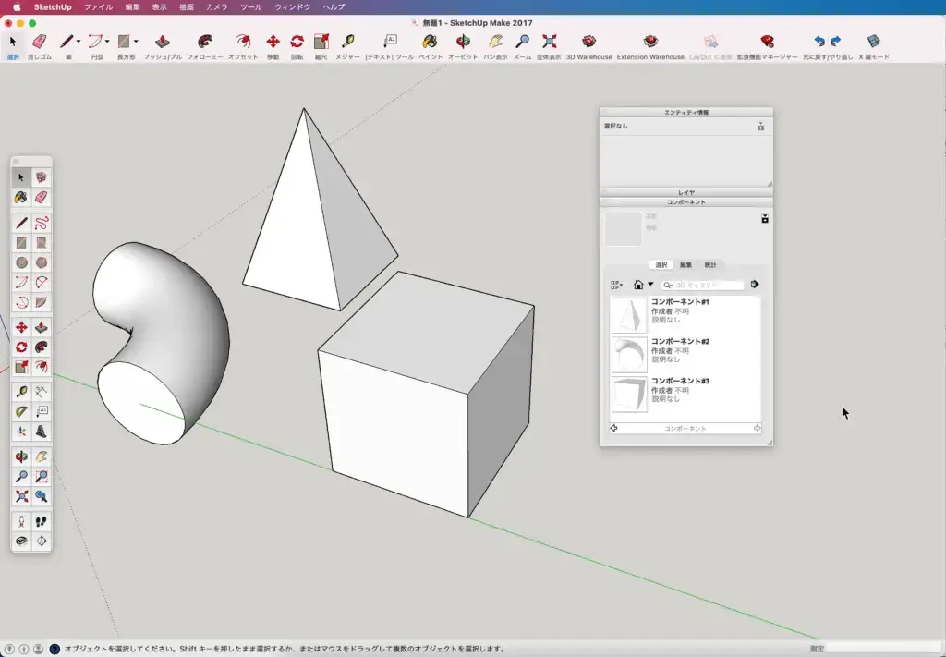The width and height of the screenshot is (946, 657).
Task: Click the Redo arrow in the top toolbar
Action: 835,42
